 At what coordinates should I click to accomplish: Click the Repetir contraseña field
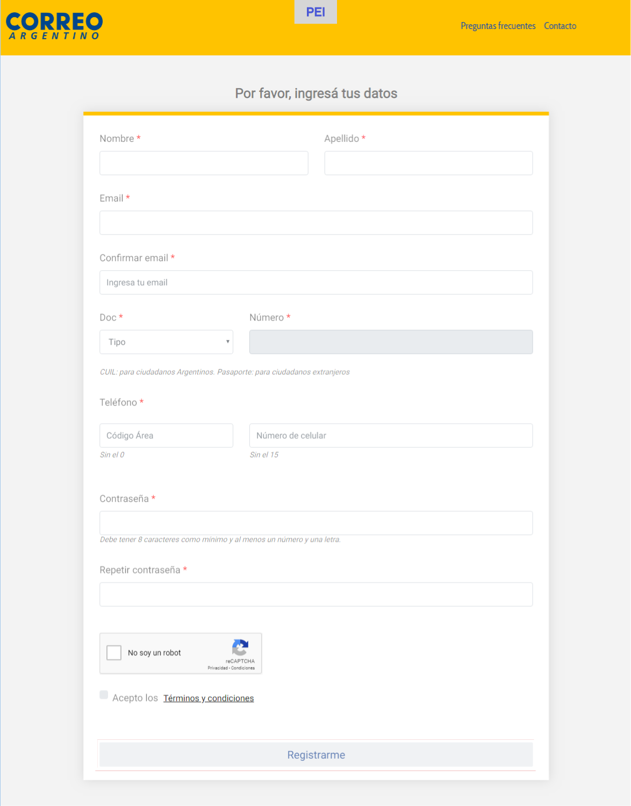[x=316, y=594]
